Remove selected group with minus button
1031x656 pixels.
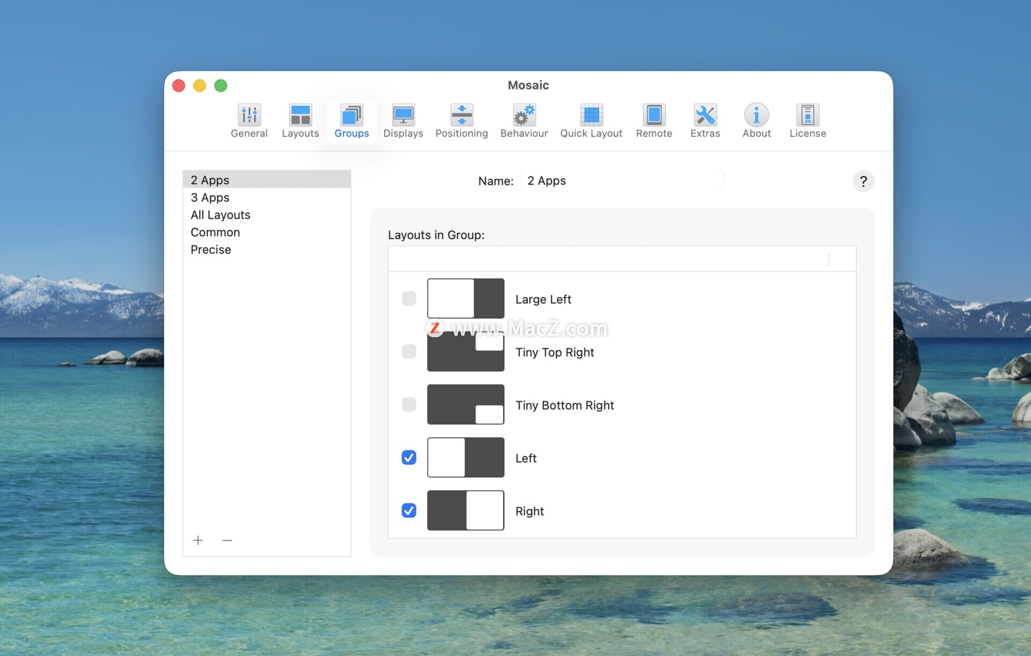click(x=227, y=540)
